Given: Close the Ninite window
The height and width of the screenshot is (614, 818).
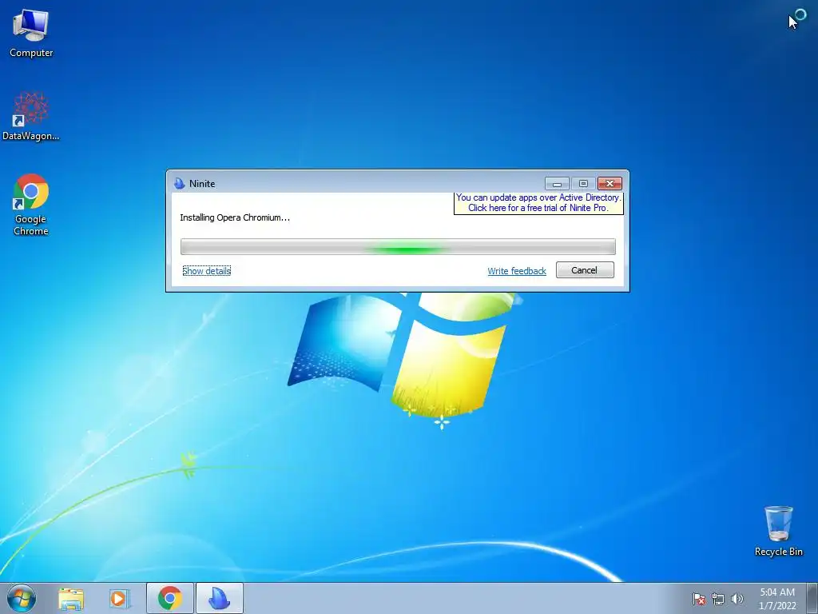Looking at the screenshot, I should [610, 184].
